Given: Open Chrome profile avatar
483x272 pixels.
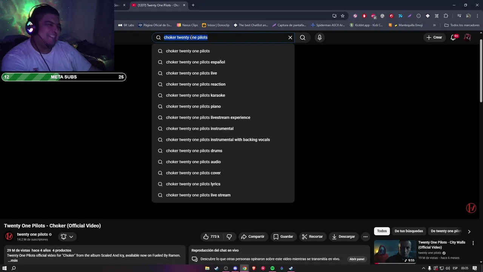Looking at the screenshot, I should 468,16.
